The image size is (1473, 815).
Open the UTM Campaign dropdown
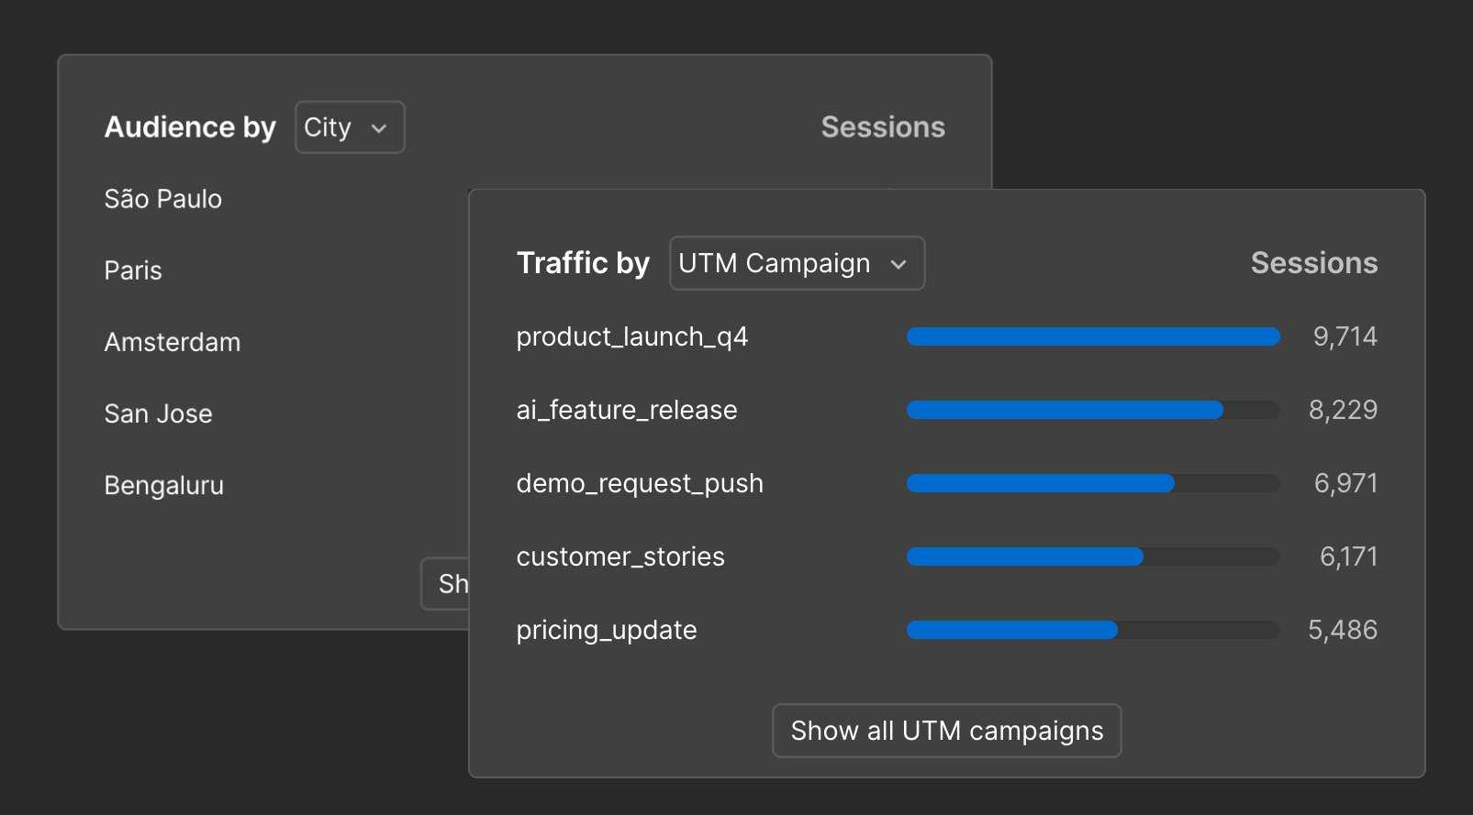[x=796, y=263]
